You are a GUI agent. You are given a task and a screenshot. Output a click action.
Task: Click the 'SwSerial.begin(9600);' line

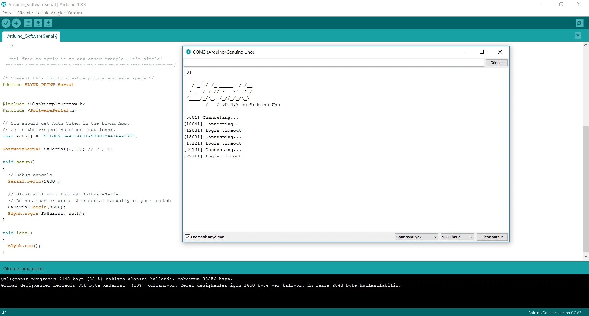pyautogui.click(x=37, y=207)
